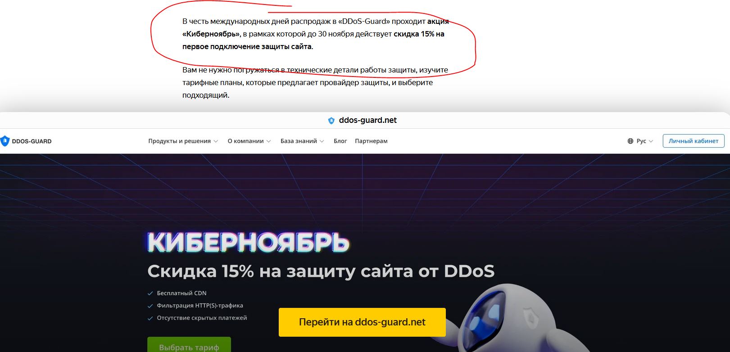730x352 pixels.
Task: Click the checkmark by Отсутствие скрытых платежей
Action: (150, 318)
